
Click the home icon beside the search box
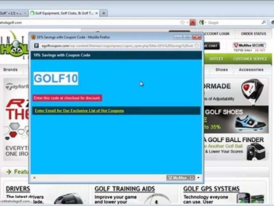272,22
